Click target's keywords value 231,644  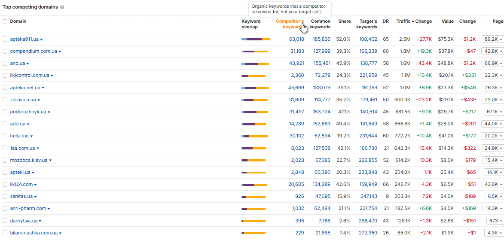click(368, 136)
